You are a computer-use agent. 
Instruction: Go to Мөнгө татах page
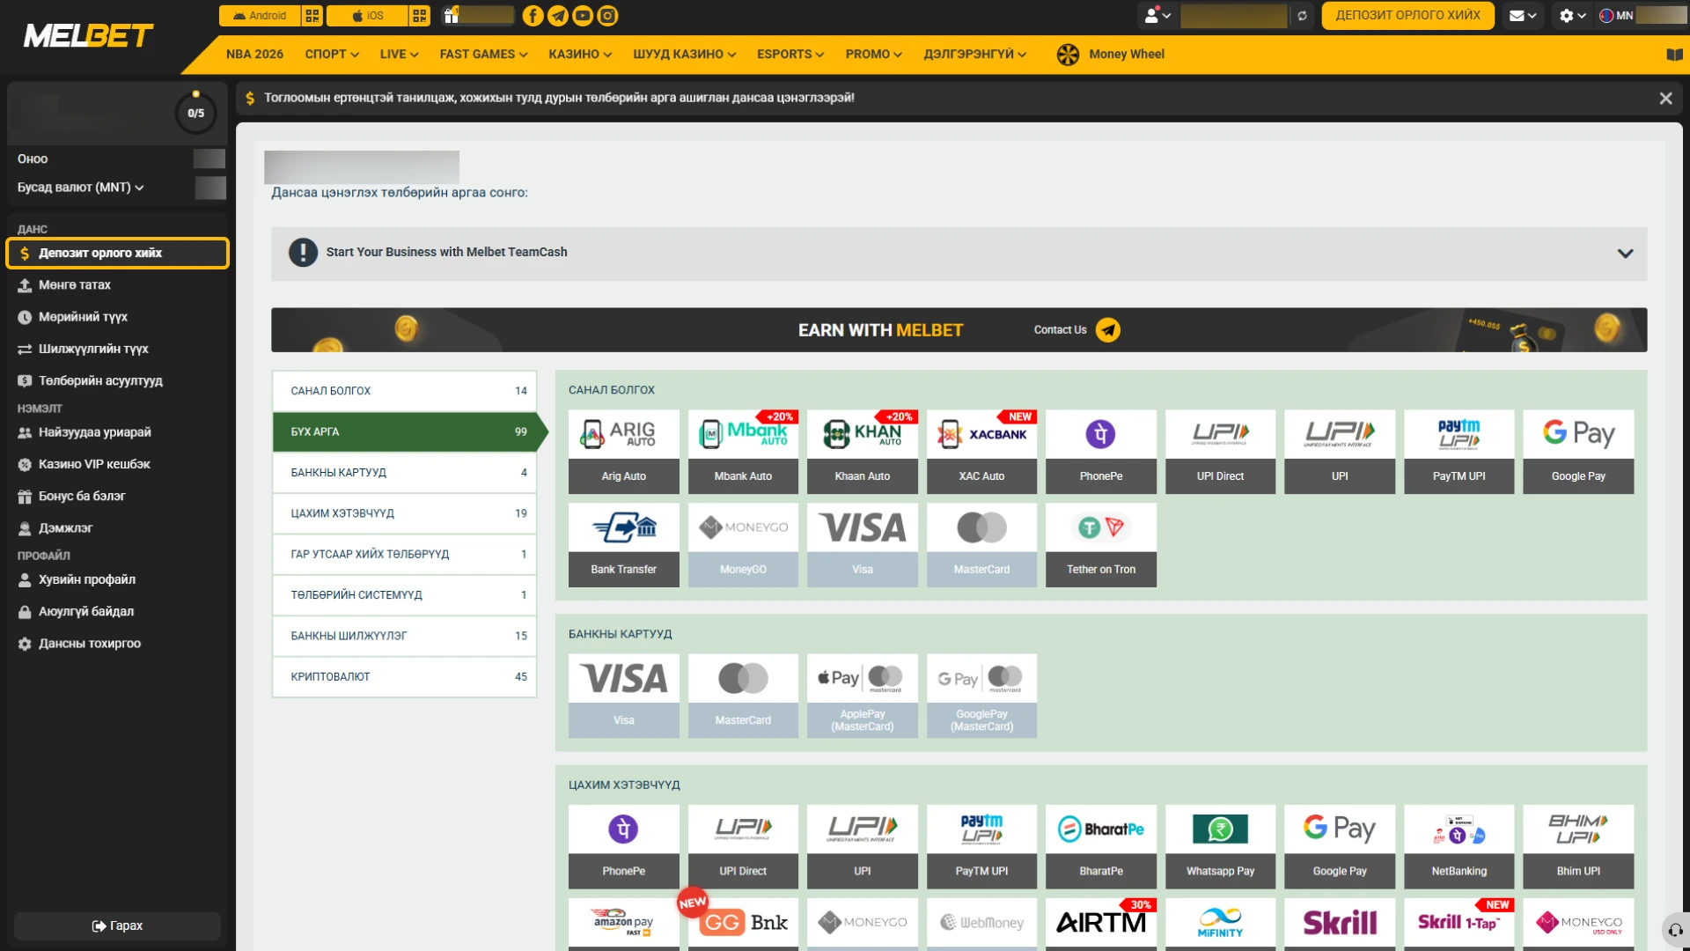[x=117, y=285]
